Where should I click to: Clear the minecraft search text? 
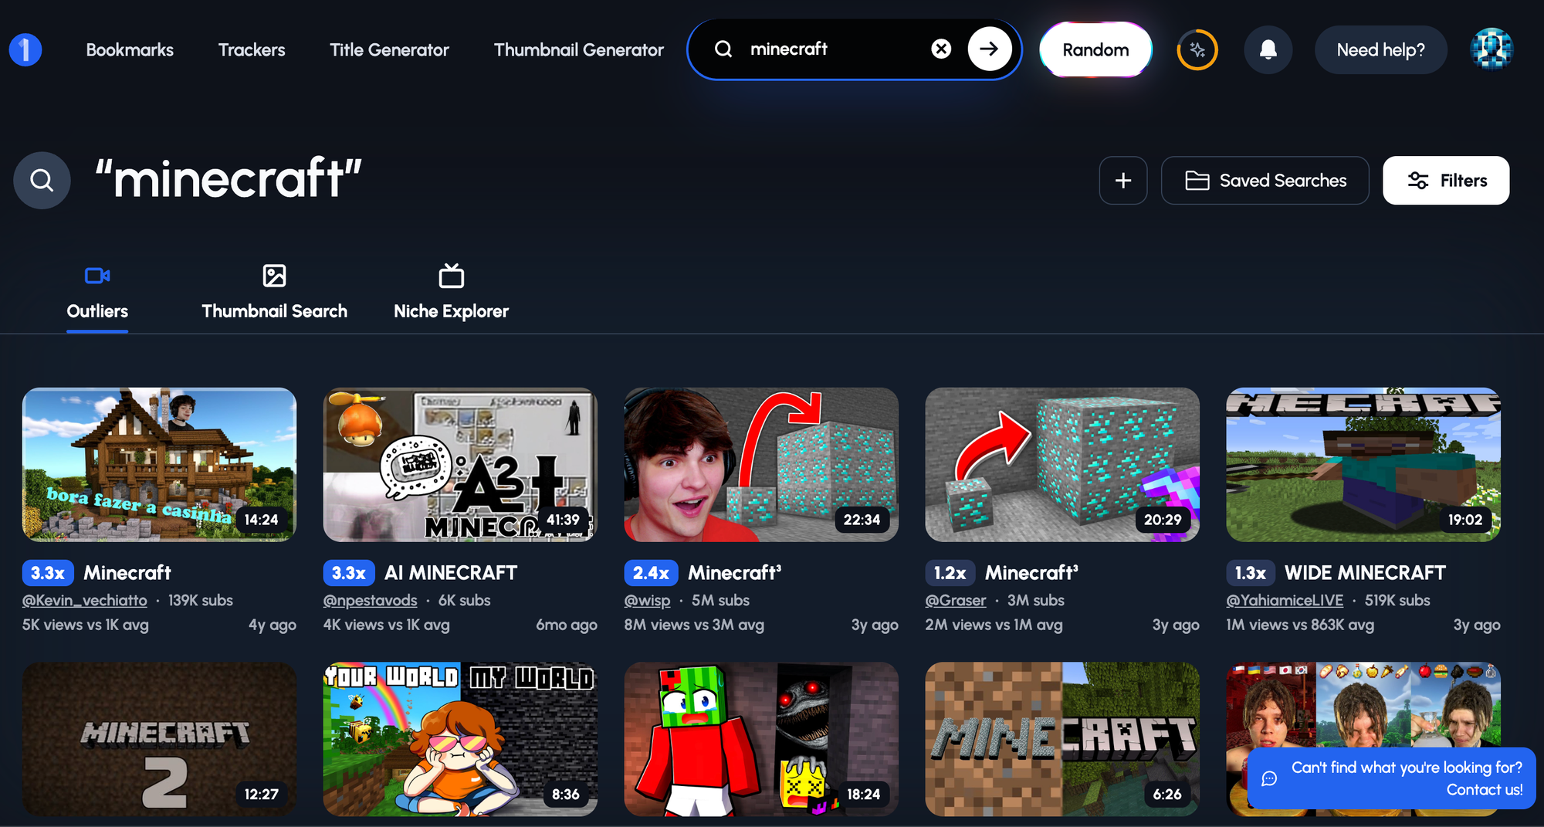941,49
